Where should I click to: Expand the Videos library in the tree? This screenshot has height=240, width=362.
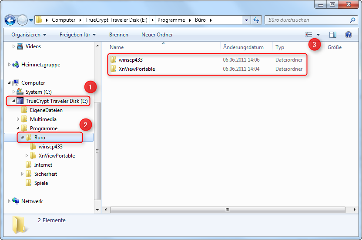tap(13, 46)
